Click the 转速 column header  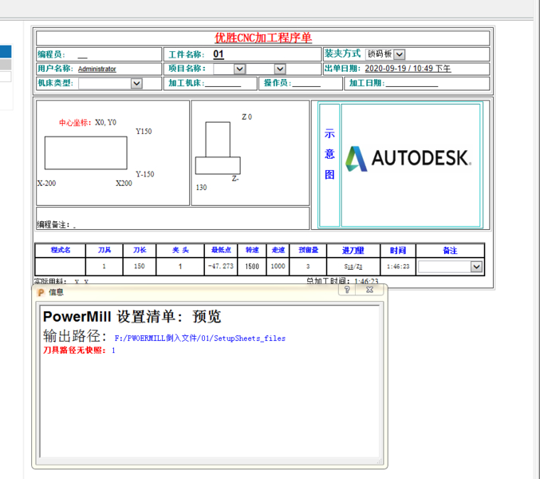(x=252, y=250)
